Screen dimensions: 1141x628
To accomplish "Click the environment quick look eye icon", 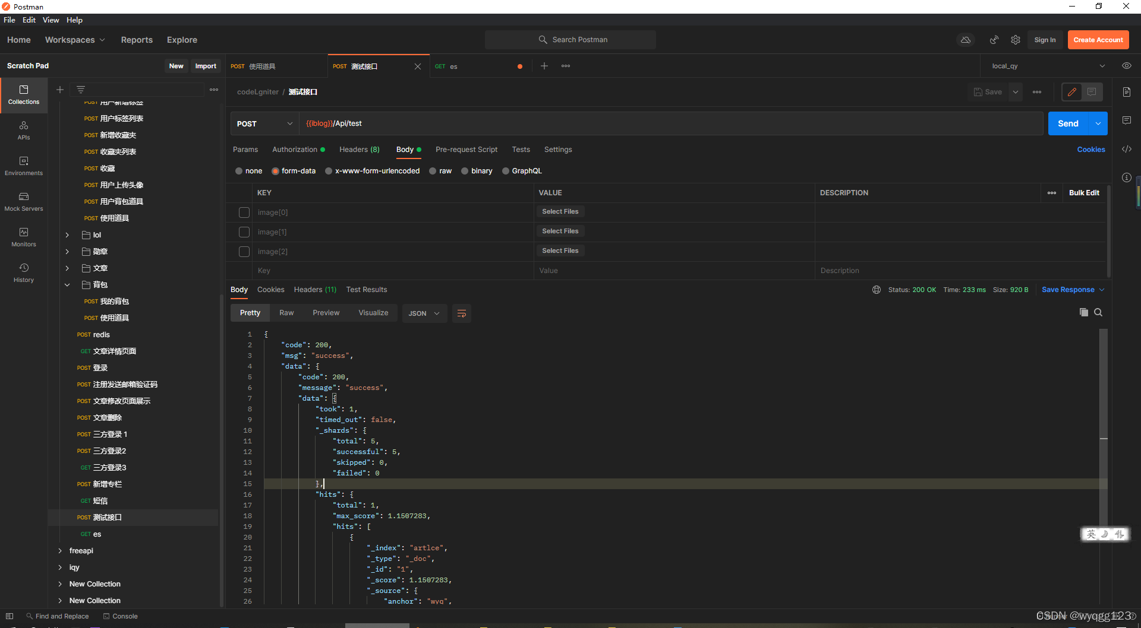I will 1127,66.
